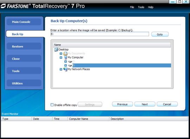Select the Back Up sidebar tab

coord(25,34)
